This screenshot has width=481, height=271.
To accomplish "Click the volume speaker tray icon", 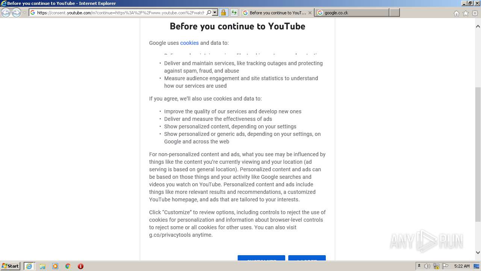I will coord(427,266).
